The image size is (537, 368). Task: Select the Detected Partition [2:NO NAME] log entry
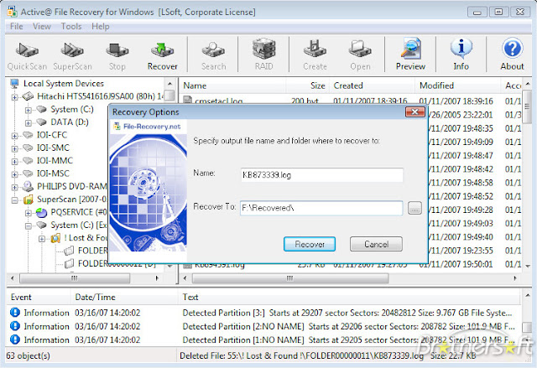[x=263, y=326]
